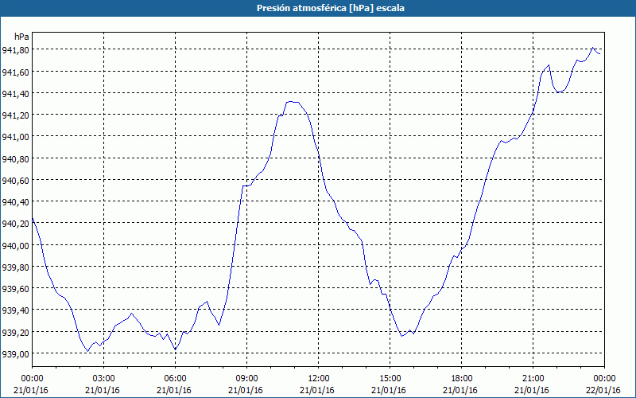This screenshot has height=398, width=636.
Task: Select the 940,00 y-axis value
Action: (15, 246)
